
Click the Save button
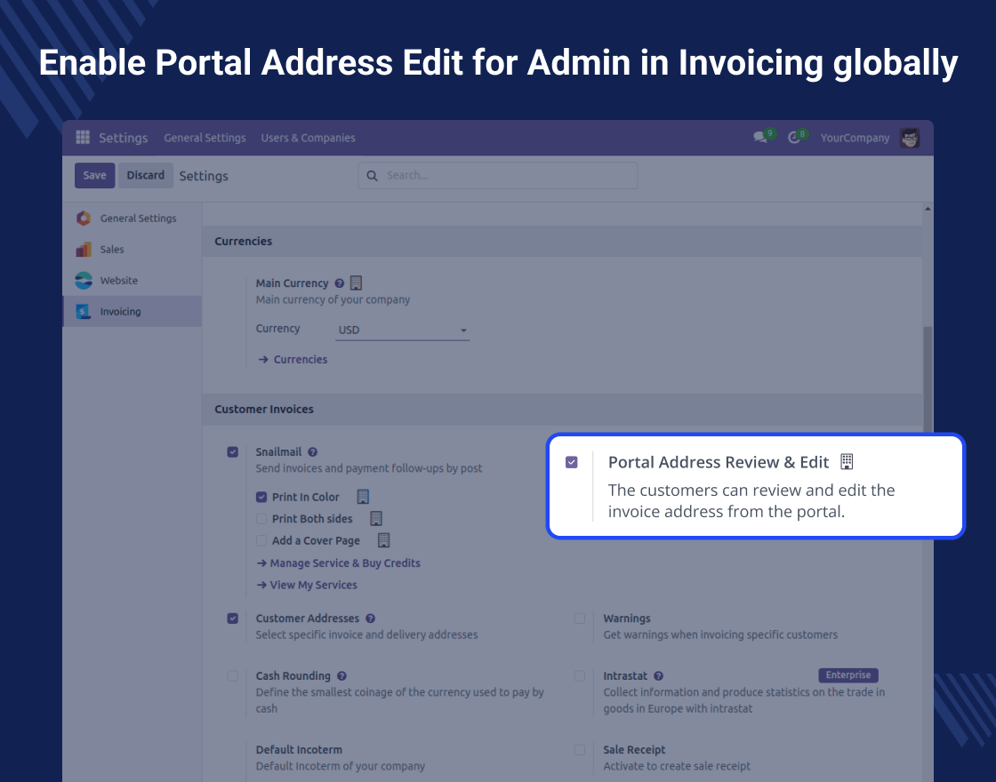94,175
